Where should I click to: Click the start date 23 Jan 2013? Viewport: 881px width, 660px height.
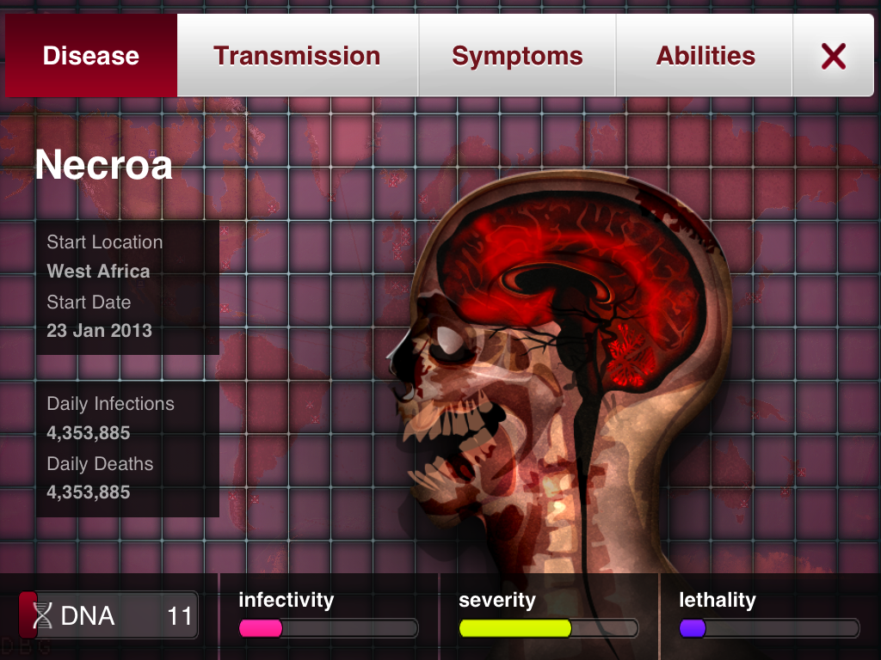[x=100, y=331]
